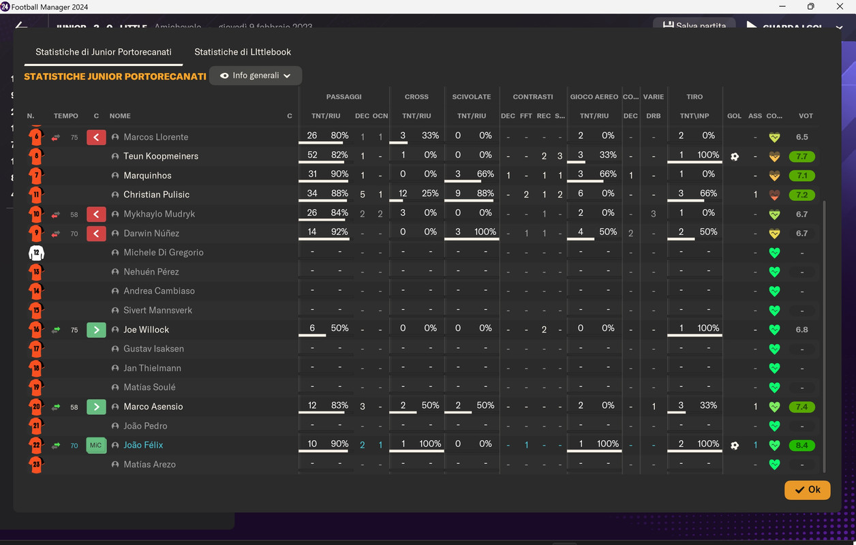
Task: Open Matías Soulé player name
Action: point(149,388)
